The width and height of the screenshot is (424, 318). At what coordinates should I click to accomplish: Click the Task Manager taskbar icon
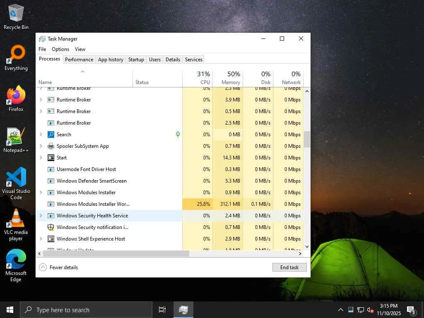point(183,310)
